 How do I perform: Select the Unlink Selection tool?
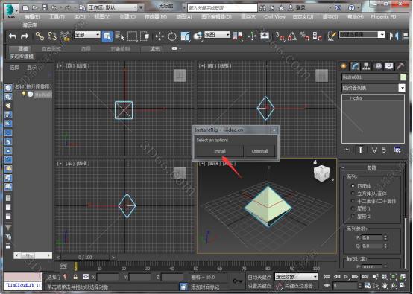pos(52,36)
